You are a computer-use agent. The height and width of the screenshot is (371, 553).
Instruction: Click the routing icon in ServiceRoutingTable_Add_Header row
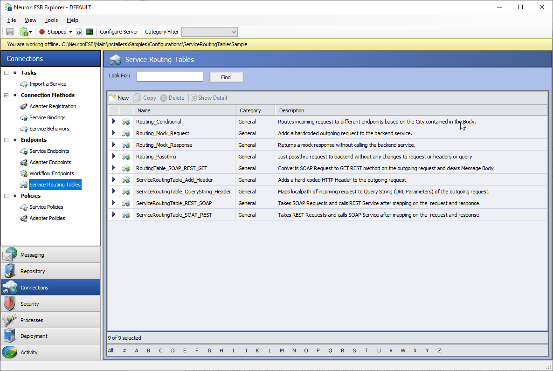[x=126, y=180]
